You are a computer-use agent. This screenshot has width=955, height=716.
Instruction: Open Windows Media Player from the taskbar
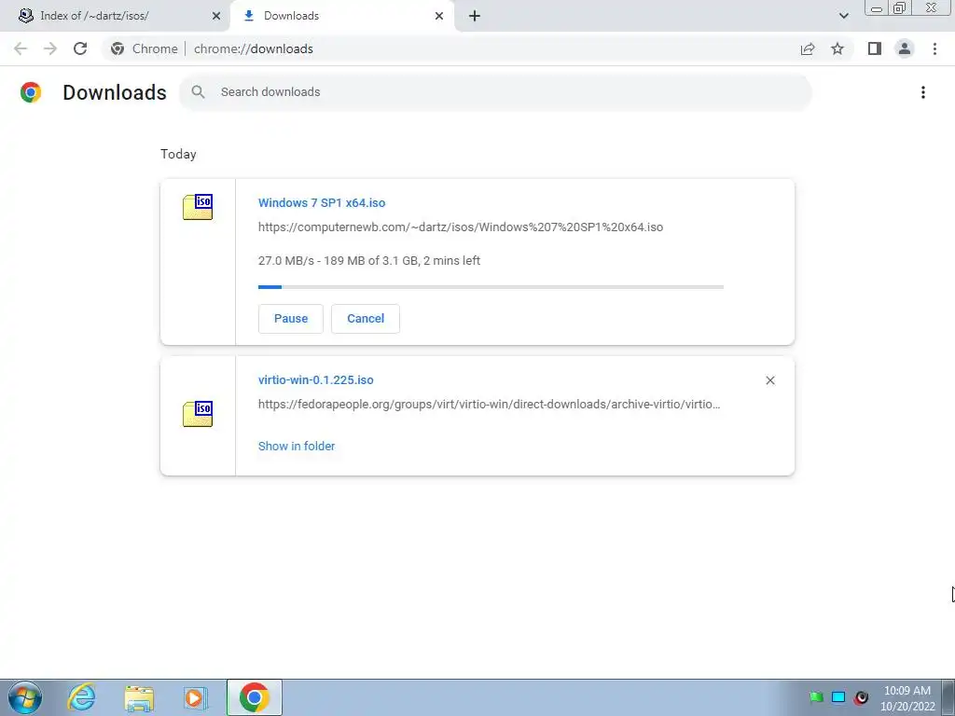coord(196,697)
